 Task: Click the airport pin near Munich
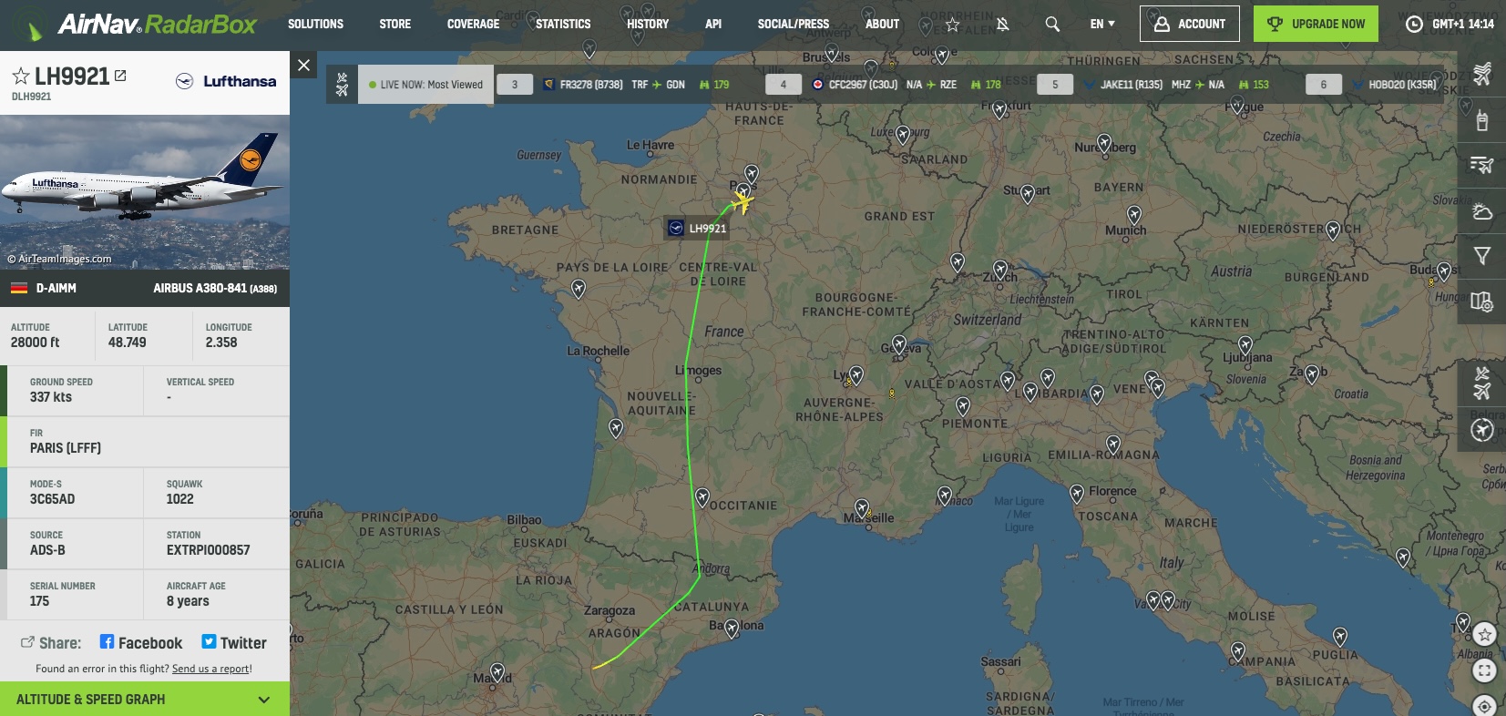point(1134,215)
